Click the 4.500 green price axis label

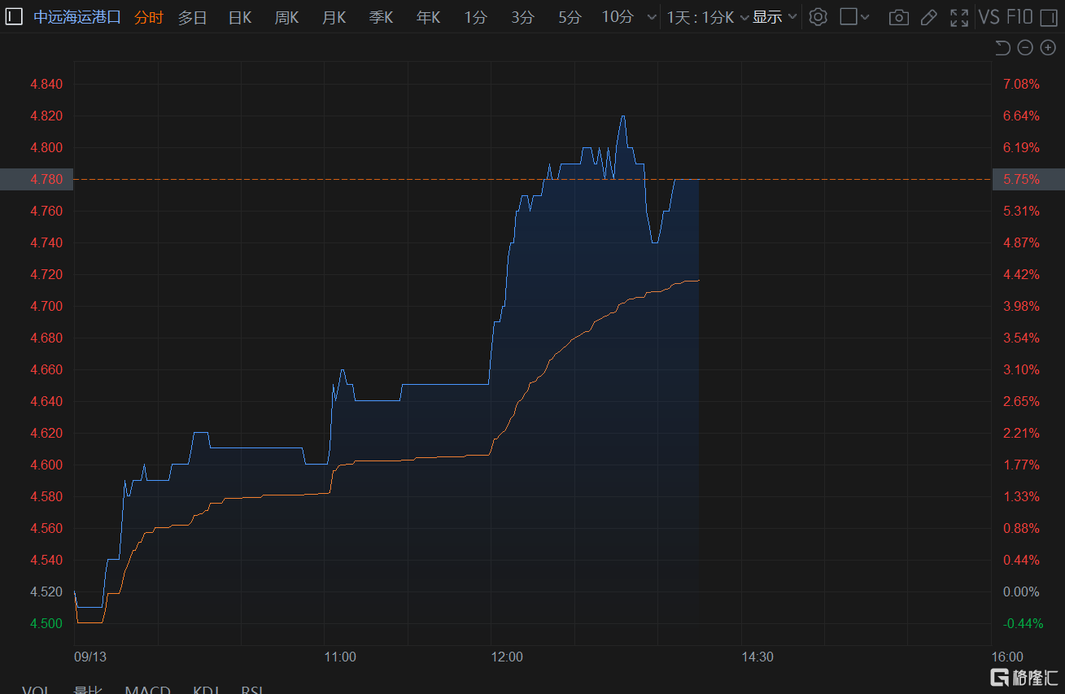(x=46, y=623)
